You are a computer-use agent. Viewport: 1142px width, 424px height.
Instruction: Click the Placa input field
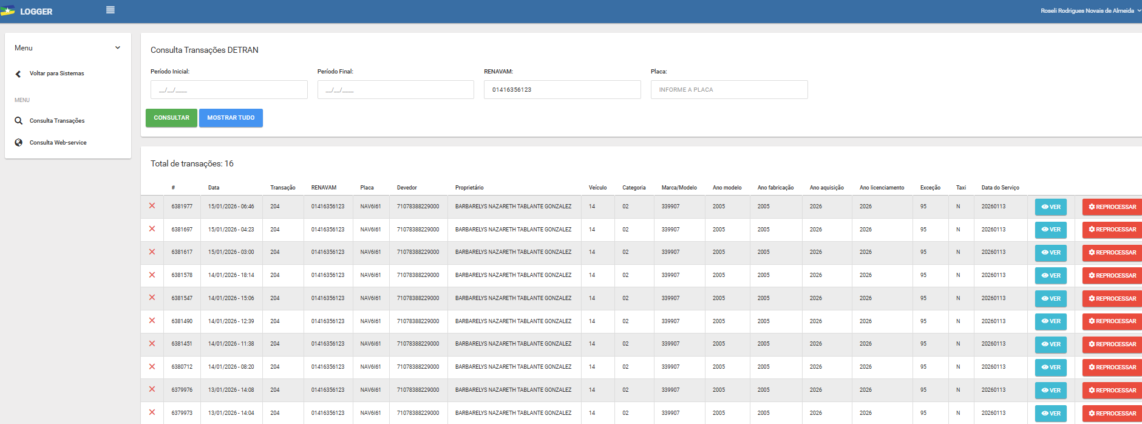click(729, 90)
